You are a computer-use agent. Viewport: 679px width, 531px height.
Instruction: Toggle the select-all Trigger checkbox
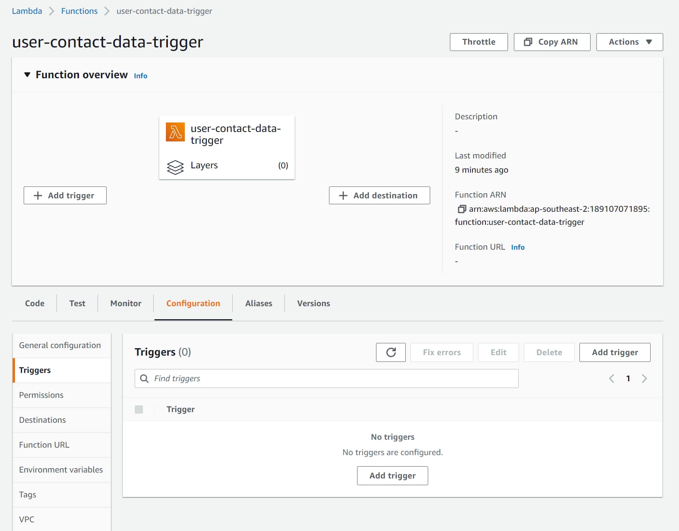(139, 409)
